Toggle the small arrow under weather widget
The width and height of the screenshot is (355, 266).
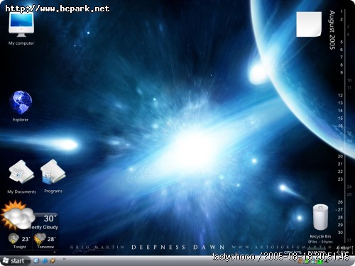[x=55, y=252]
